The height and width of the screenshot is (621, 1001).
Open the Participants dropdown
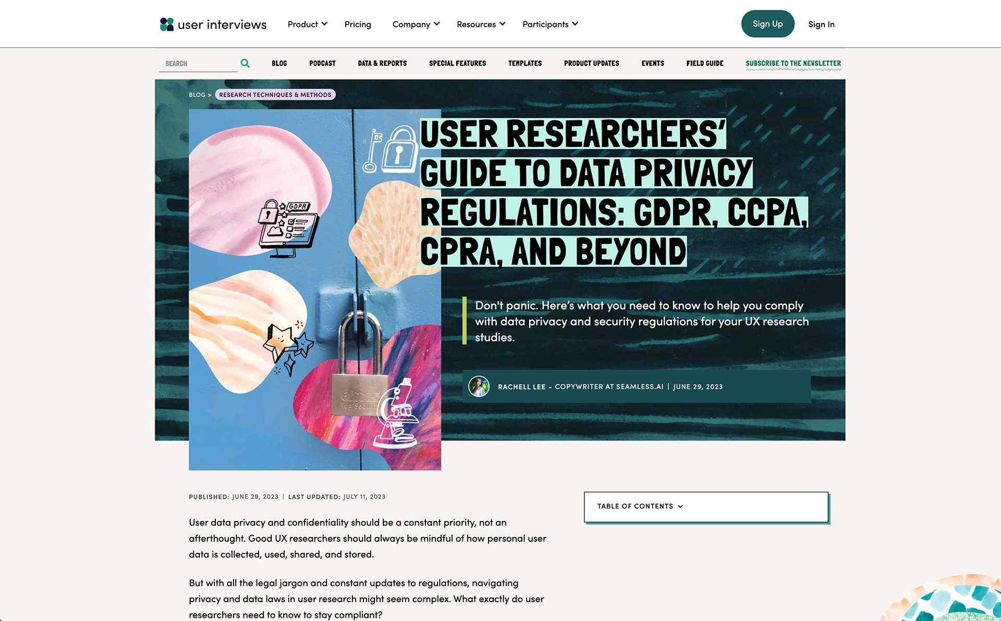(550, 25)
